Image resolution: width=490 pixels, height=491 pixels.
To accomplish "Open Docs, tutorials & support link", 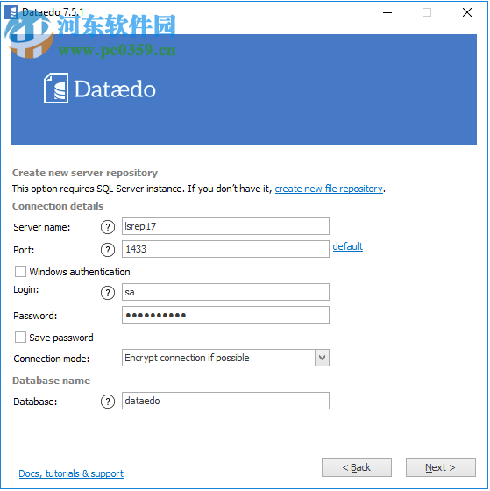I will [x=71, y=473].
